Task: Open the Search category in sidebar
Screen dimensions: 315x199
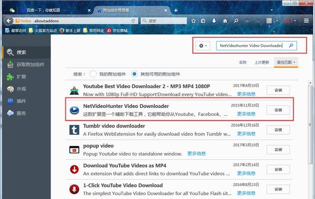Action: [26, 52]
